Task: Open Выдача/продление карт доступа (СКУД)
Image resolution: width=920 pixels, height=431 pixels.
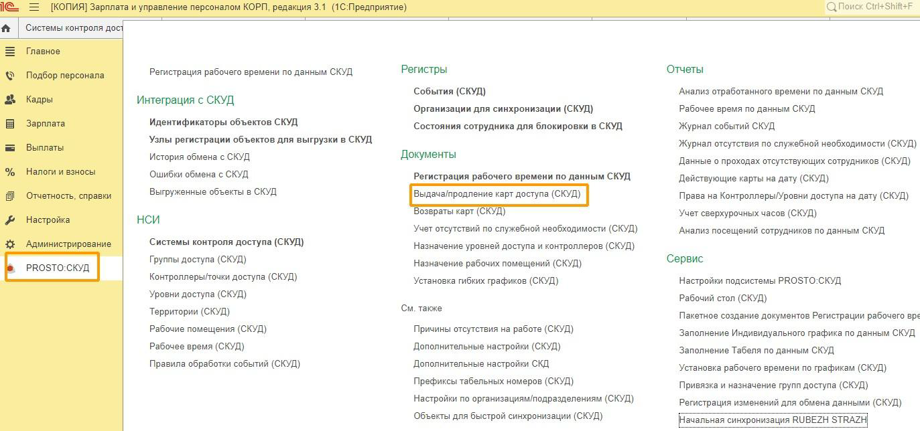Action: pos(497,194)
